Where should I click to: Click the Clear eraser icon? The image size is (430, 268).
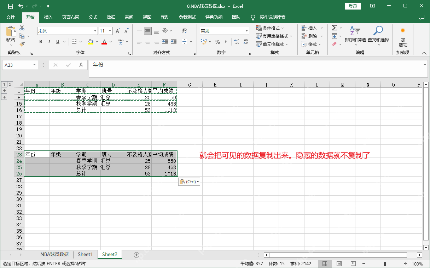(334, 44)
